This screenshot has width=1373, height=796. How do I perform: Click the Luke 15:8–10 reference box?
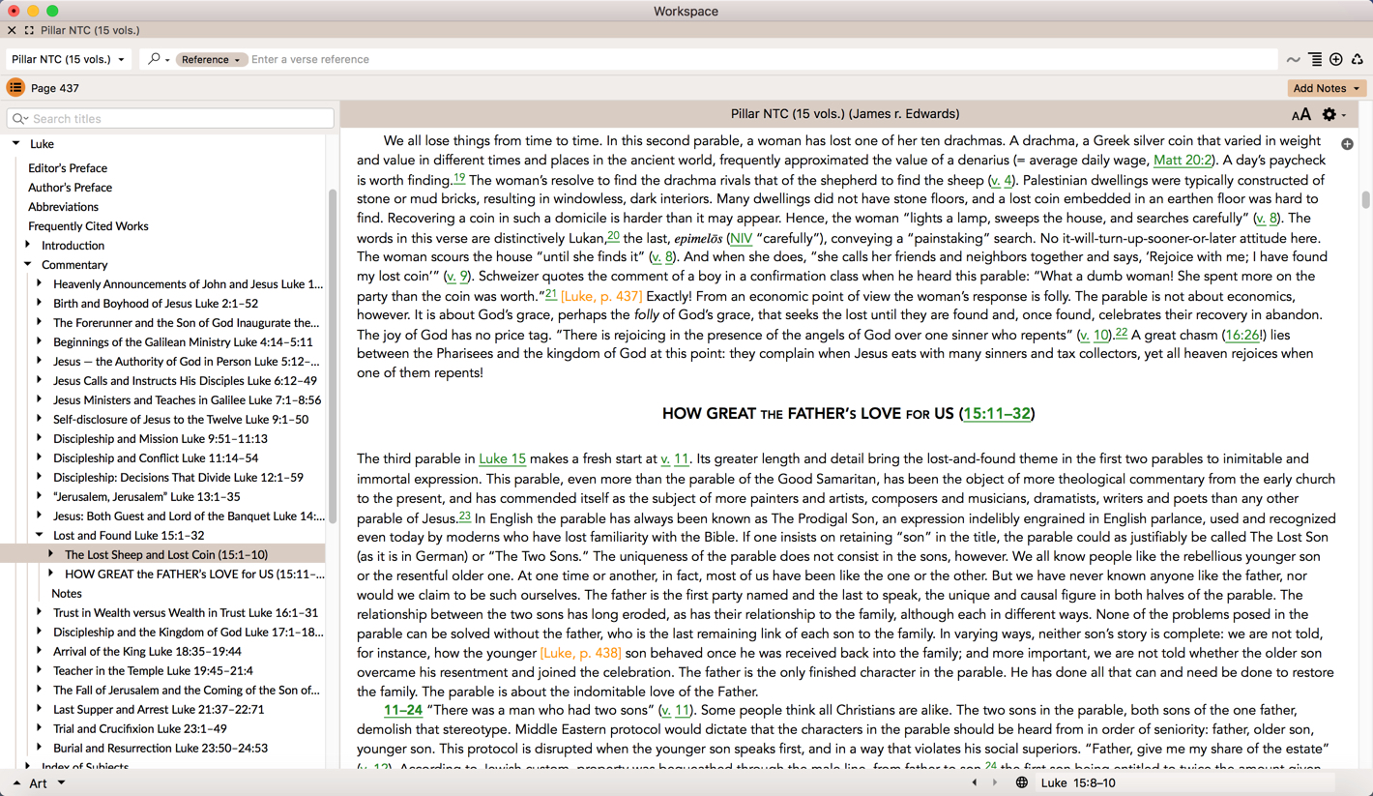point(1185,782)
